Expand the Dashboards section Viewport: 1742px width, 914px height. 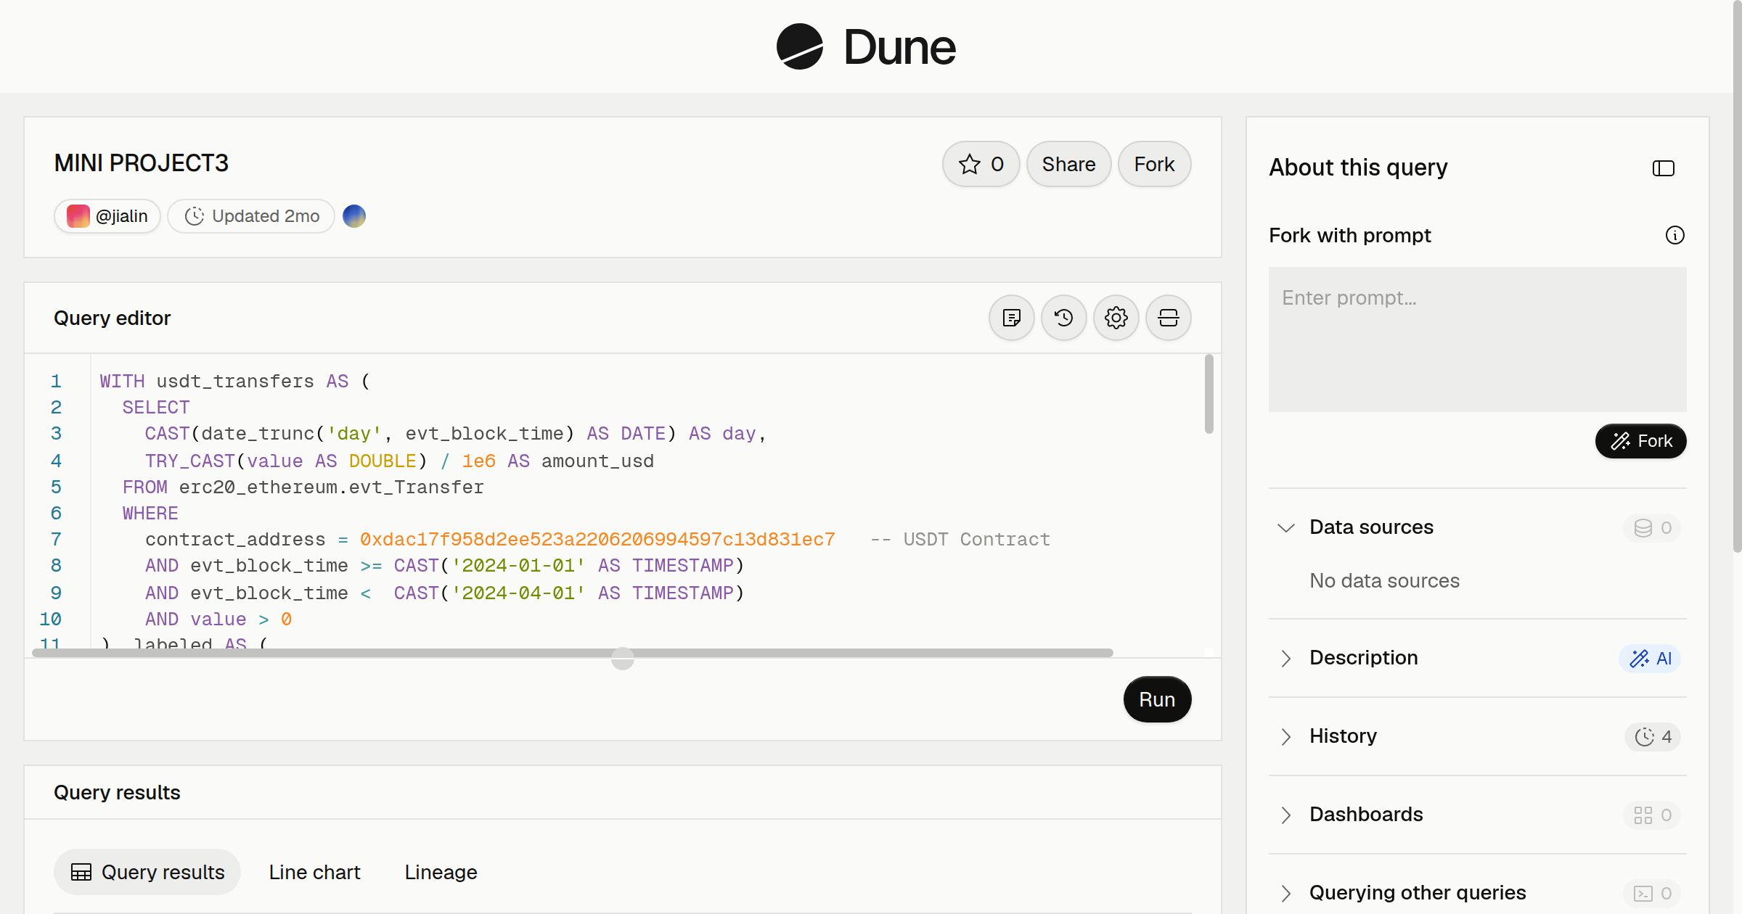(1286, 815)
